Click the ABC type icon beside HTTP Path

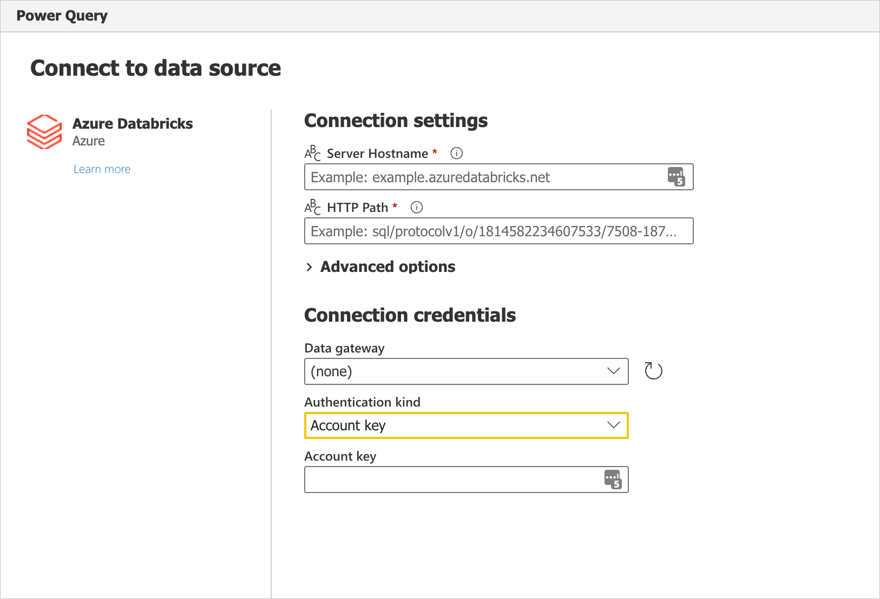pos(312,207)
